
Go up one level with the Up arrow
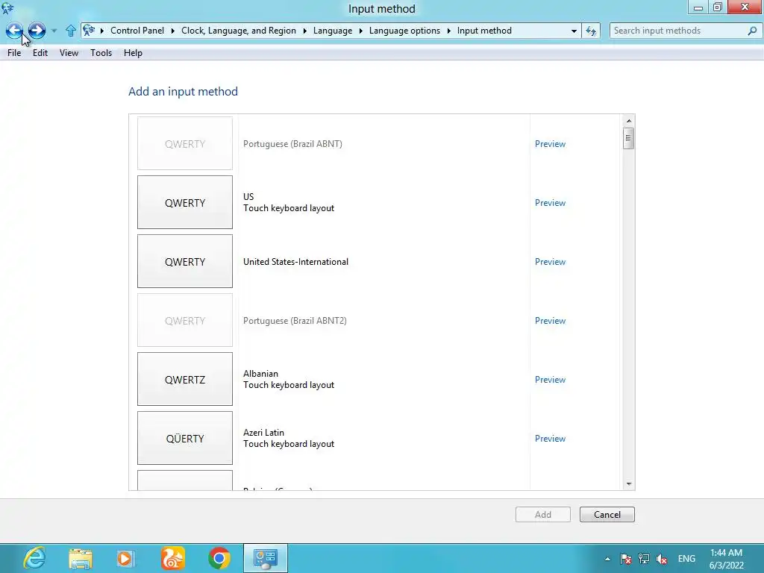click(x=71, y=31)
